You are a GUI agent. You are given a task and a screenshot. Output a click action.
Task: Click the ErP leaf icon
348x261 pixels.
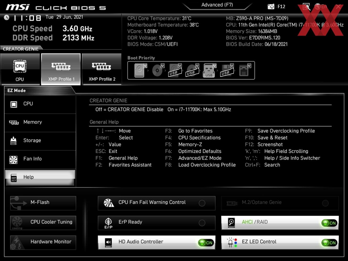(x=108, y=223)
